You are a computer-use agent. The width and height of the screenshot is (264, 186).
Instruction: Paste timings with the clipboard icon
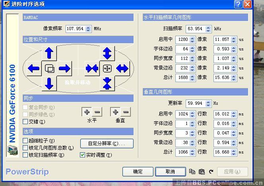click(x=202, y=172)
